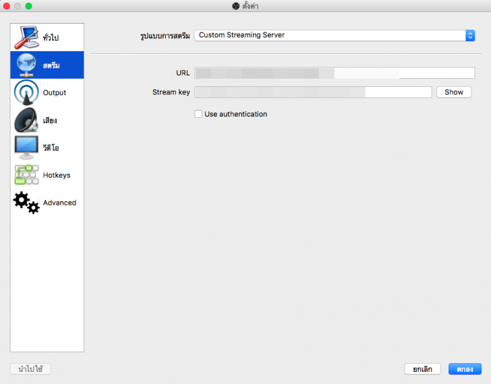Click the ยกเลิก (Cancel) button

click(x=422, y=369)
